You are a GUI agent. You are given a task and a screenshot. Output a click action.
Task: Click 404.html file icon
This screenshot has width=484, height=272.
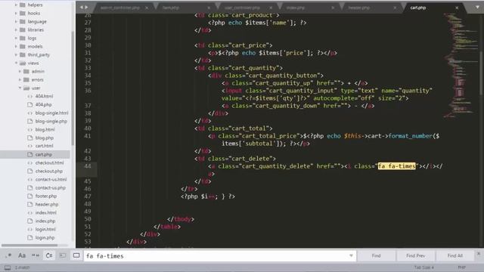tap(30, 96)
